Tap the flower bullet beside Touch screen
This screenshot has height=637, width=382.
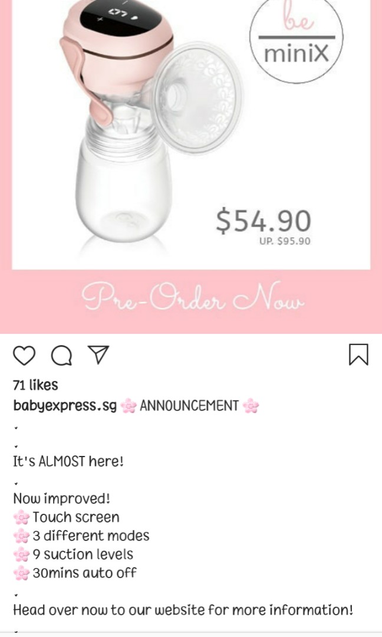click(x=21, y=518)
